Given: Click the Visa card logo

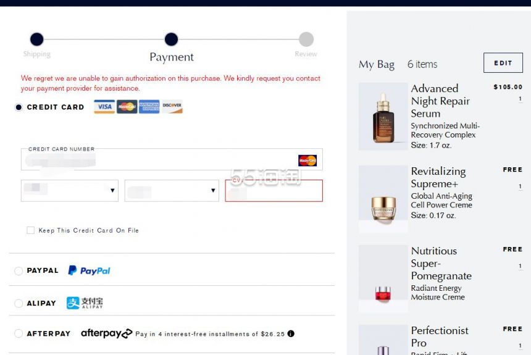Looking at the screenshot, I should [104, 106].
